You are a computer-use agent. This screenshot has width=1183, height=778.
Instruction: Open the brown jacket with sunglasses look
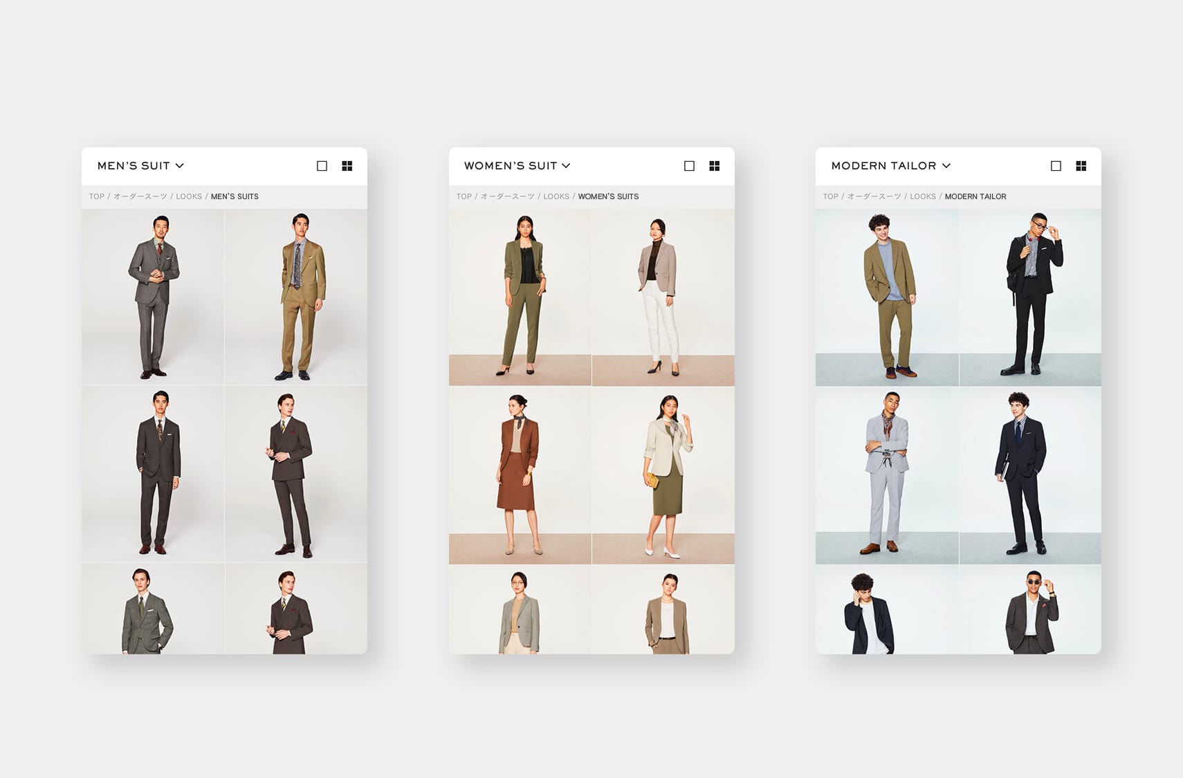(x=1030, y=610)
